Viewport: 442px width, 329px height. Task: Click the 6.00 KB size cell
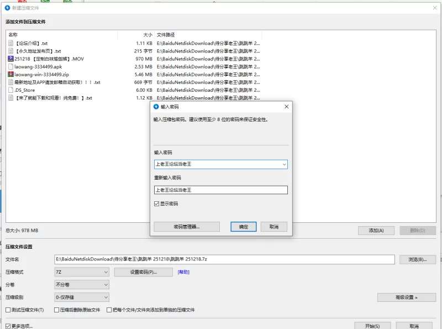click(x=144, y=90)
